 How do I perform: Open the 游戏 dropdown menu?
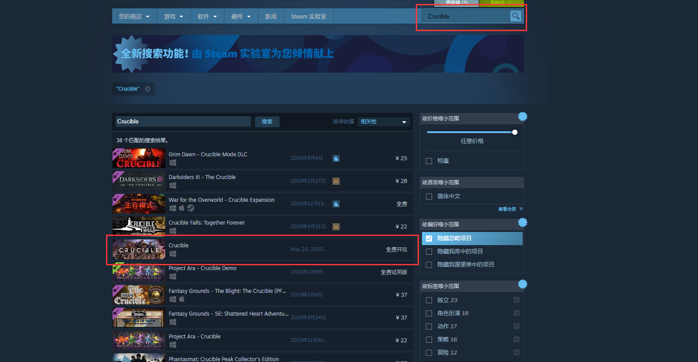coord(174,16)
